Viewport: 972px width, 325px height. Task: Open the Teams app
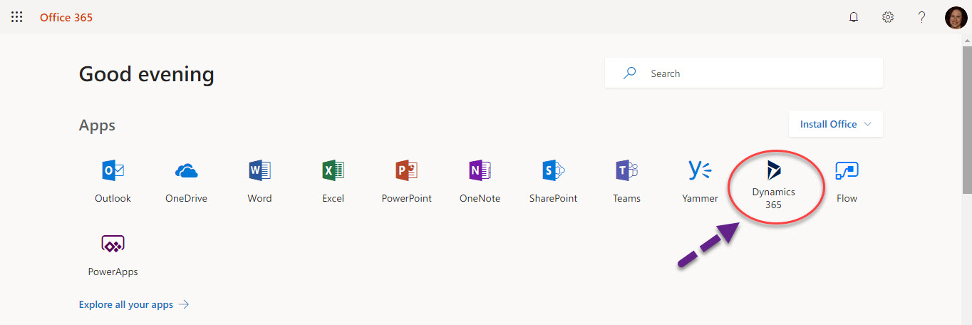(x=626, y=181)
